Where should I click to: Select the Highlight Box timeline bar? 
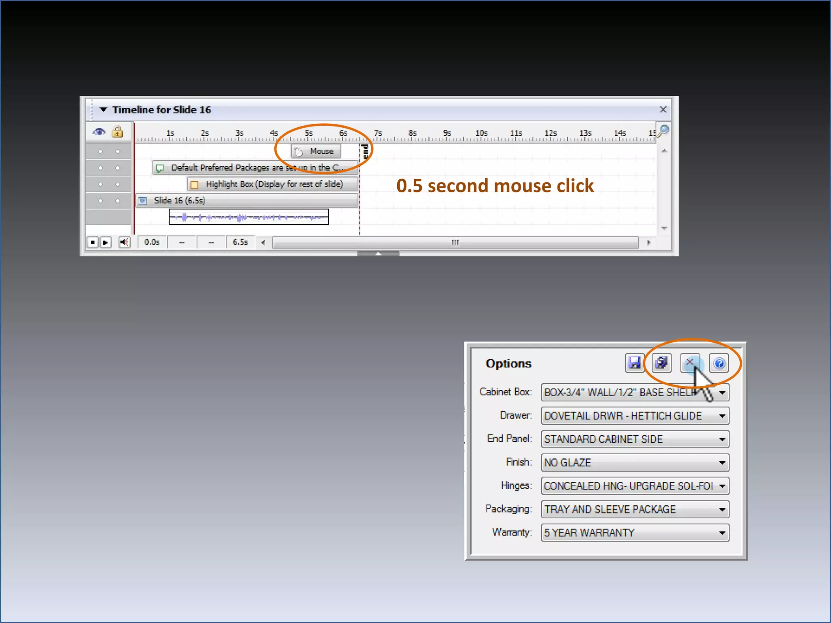pyautogui.click(x=272, y=184)
